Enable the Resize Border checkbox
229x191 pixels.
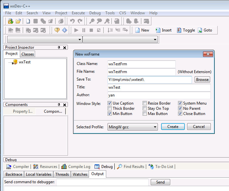click(145, 103)
